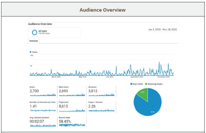Image resolution: width=206 pixels, height=133 pixels.
Task: Click the green Returning Visitor legend square
Action: click(146, 84)
